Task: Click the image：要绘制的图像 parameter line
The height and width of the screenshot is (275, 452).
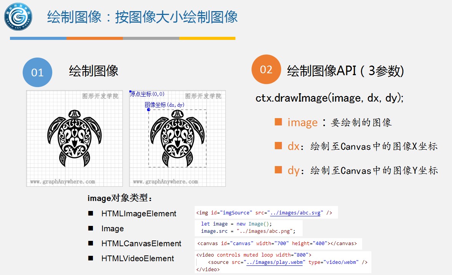Action: (x=339, y=122)
